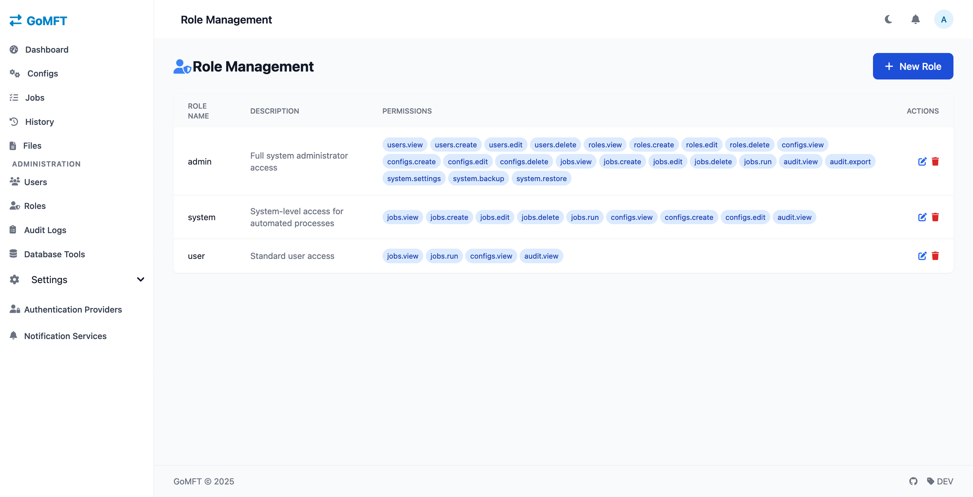The width and height of the screenshot is (973, 497).
Task: Delete the system role
Action: click(x=935, y=217)
